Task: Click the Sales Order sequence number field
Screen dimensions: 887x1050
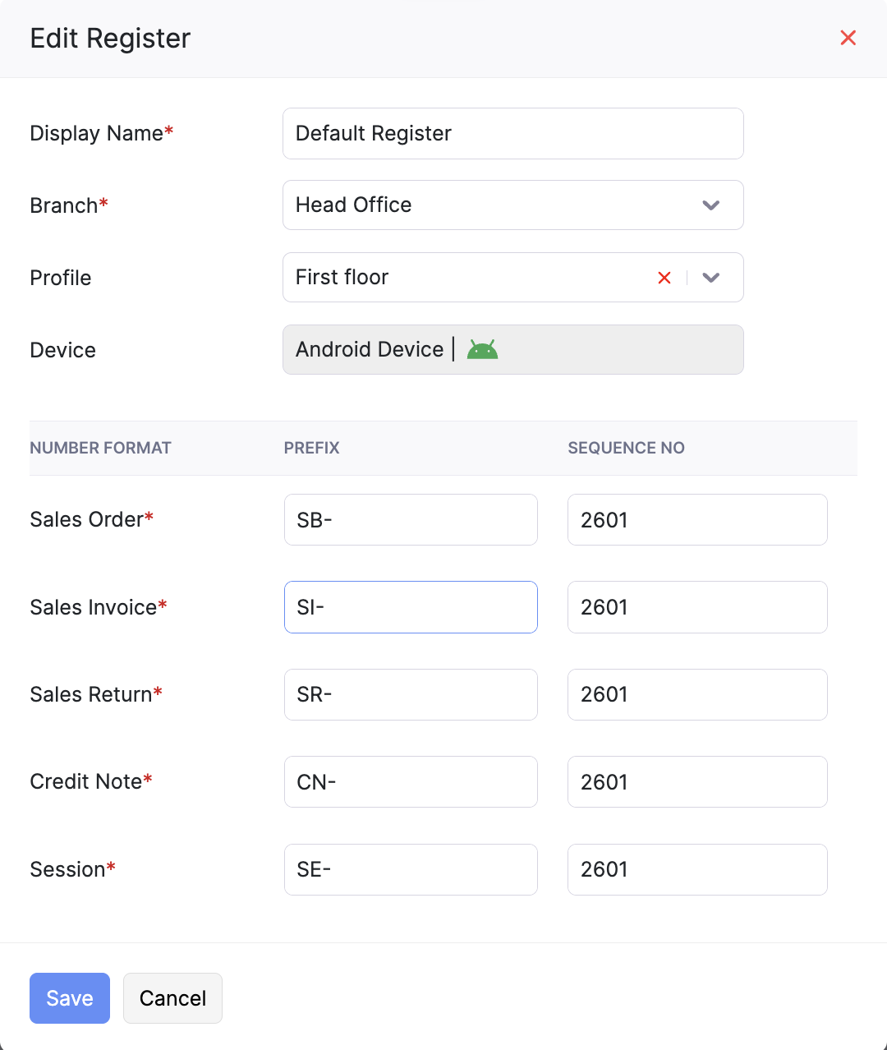Action: [696, 520]
